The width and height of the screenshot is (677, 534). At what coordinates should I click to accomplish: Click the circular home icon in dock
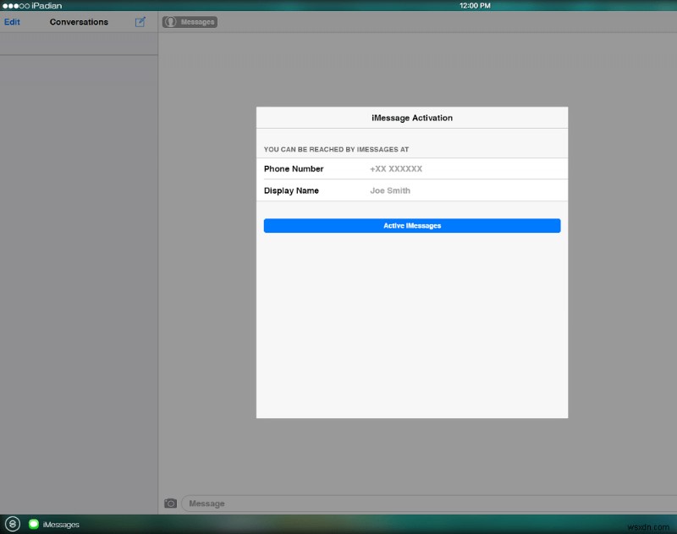pyautogui.click(x=13, y=524)
